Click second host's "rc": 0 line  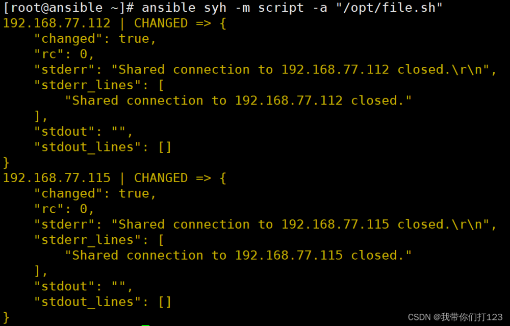(x=64, y=209)
